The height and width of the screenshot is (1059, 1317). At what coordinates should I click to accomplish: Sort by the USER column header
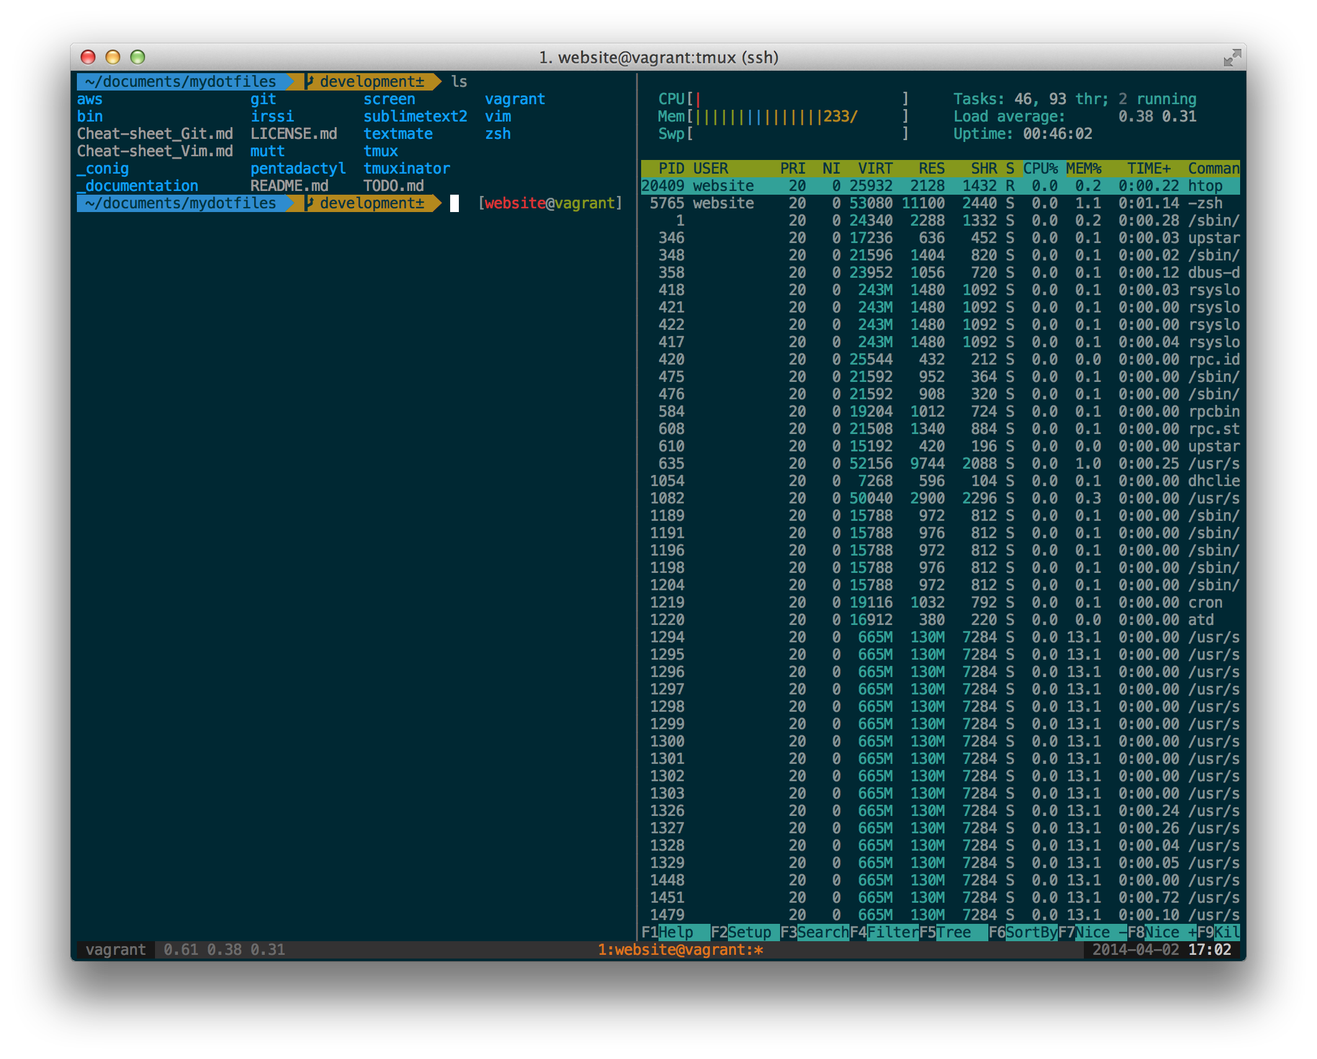click(x=711, y=168)
